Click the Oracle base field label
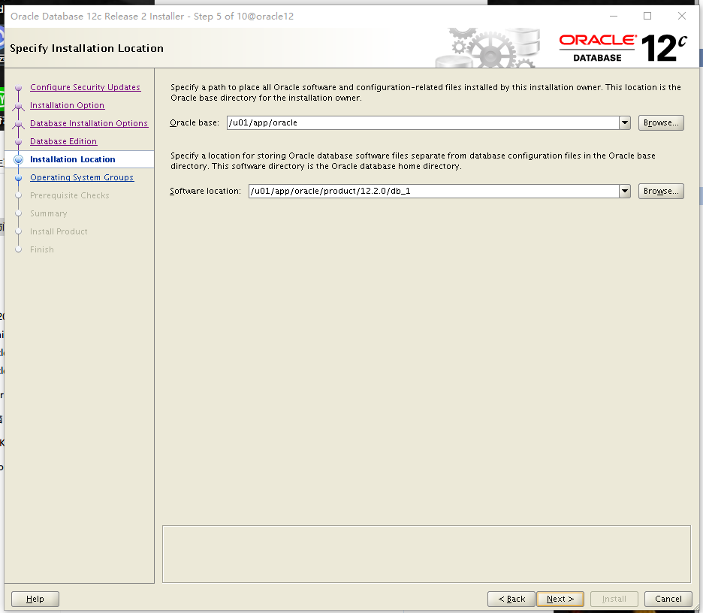This screenshot has width=703, height=613. (x=194, y=123)
